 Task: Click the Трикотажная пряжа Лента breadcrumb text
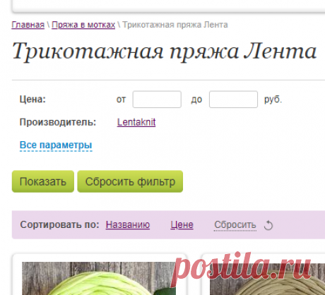[x=175, y=25]
